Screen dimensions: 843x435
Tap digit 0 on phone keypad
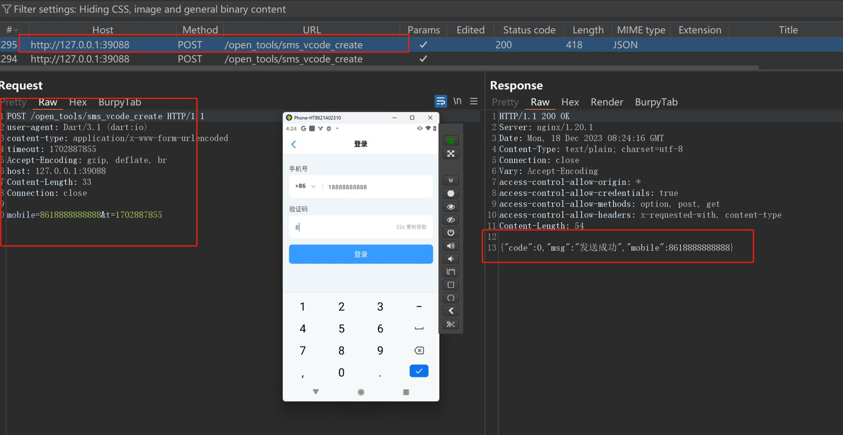coord(342,372)
